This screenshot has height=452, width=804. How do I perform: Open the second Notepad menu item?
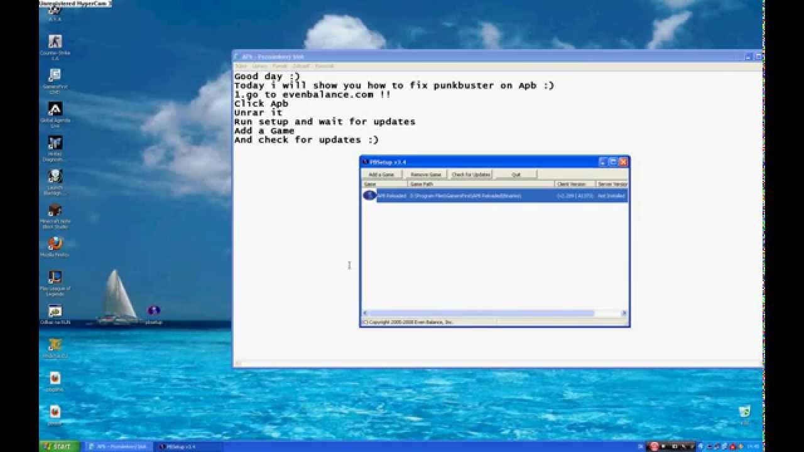pos(260,66)
